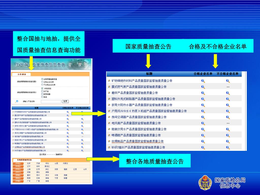The image size is (260, 195).
Task: Open unqualified list for 家用太阳热水器 in enlarged table
Action: pyautogui.click(x=228, y=105)
